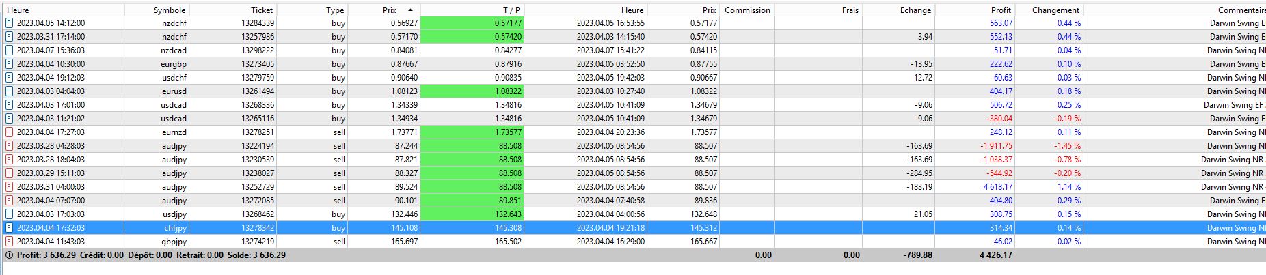The image size is (1266, 275).
Task: Click the total swap -789.88 in summary
Action: pos(917,255)
